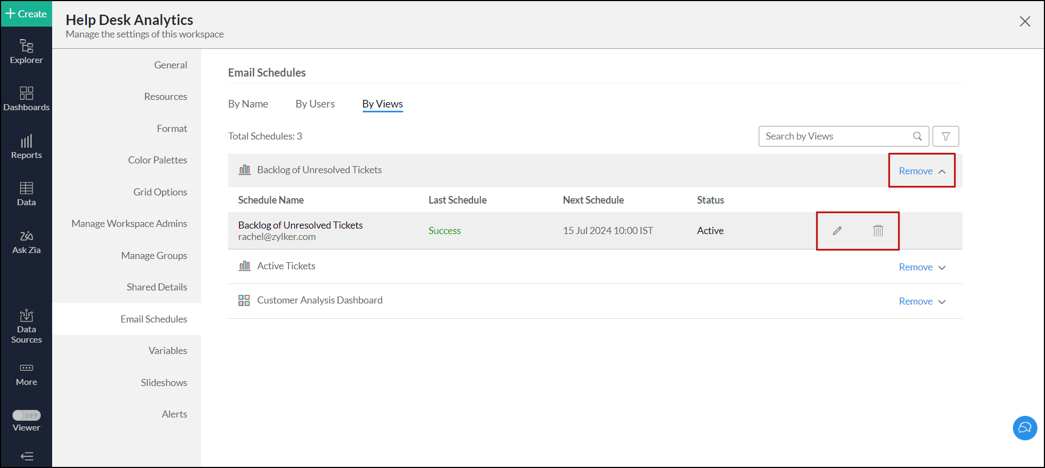Open Data Sources in the sidebar
The image size is (1045, 468).
click(x=26, y=326)
